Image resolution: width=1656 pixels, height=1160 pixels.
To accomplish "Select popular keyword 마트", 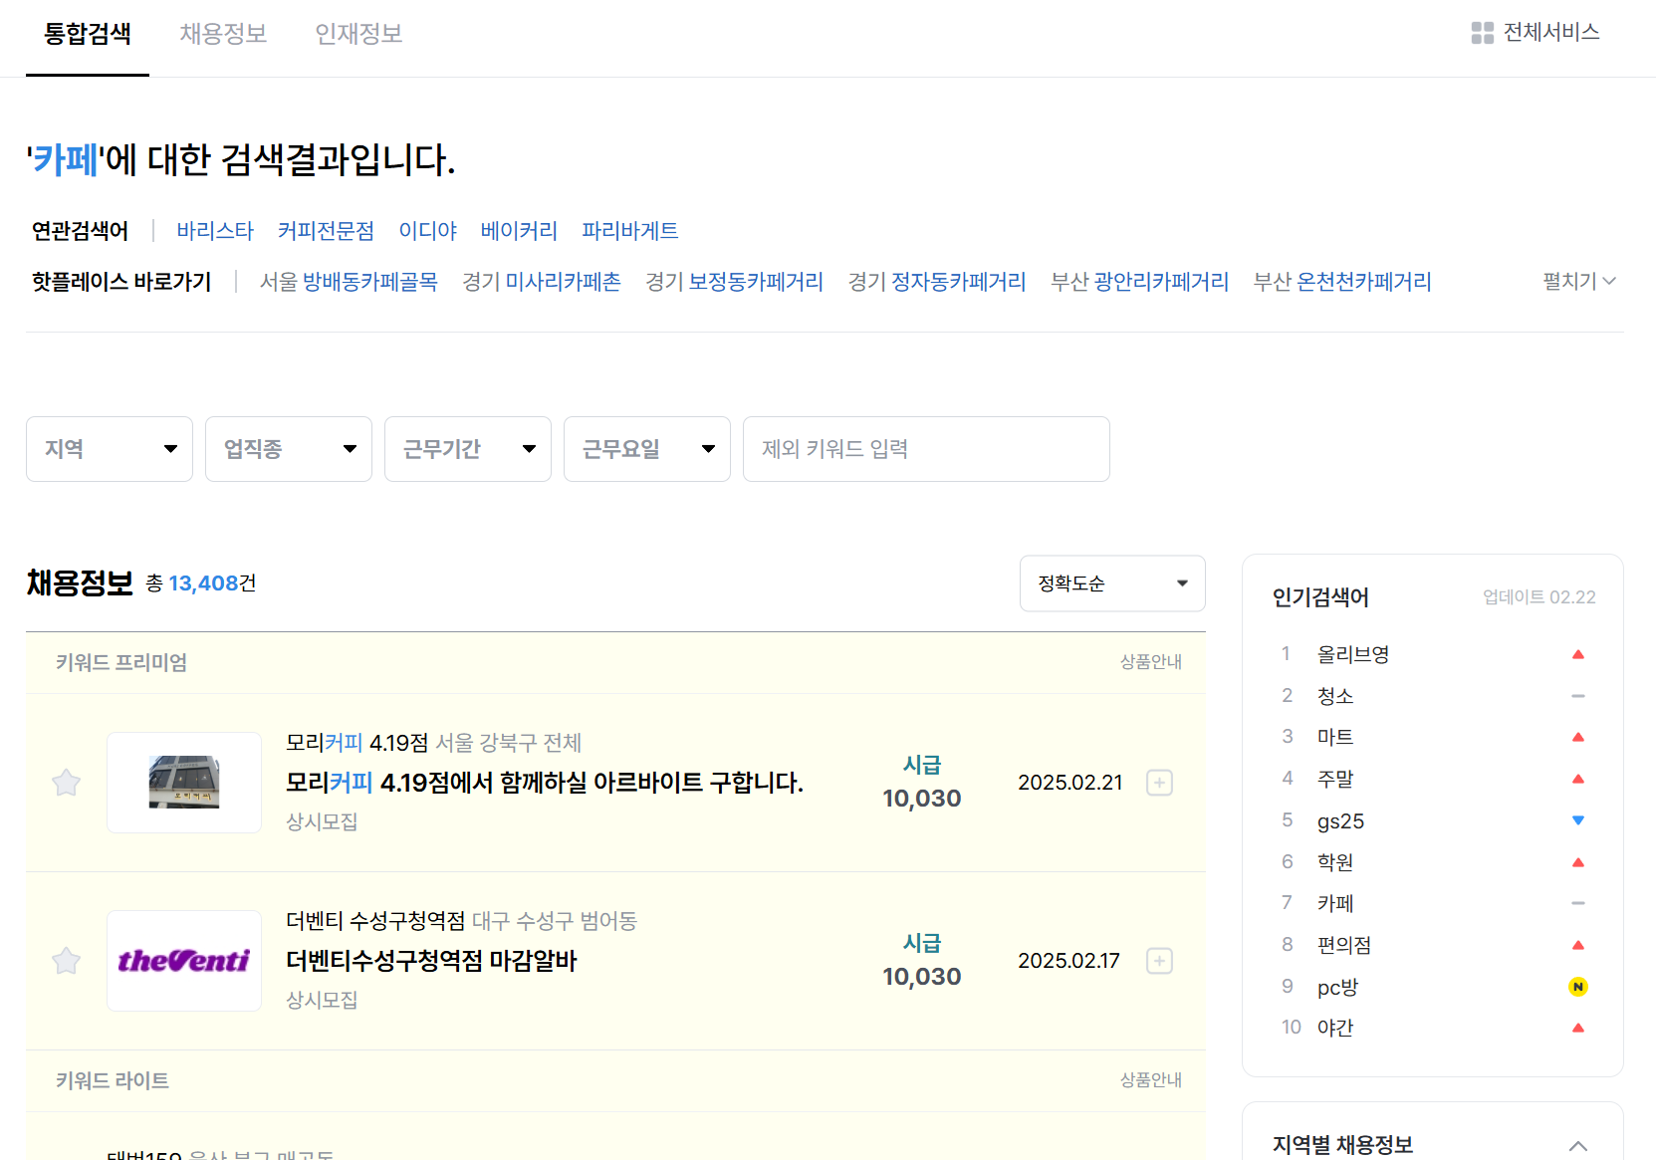I will [x=1335, y=737].
